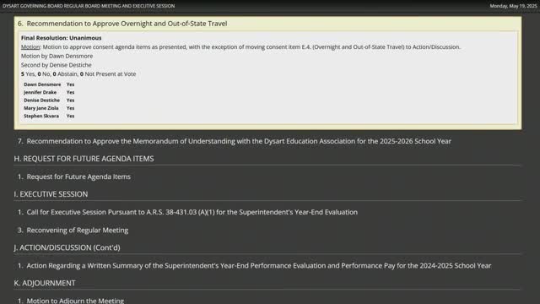The height and width of the screenshot is (304, 540).
Task: Open Call for Executive Session item
Action: point(187,212)
